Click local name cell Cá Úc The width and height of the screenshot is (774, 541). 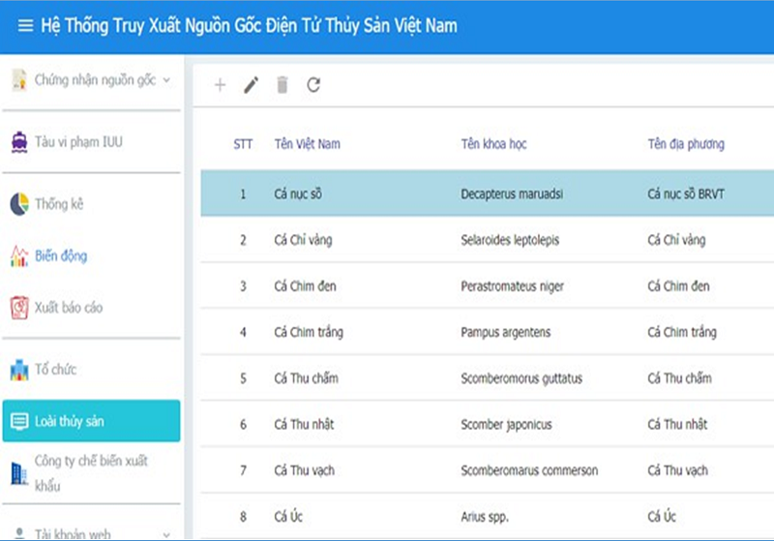662,516
